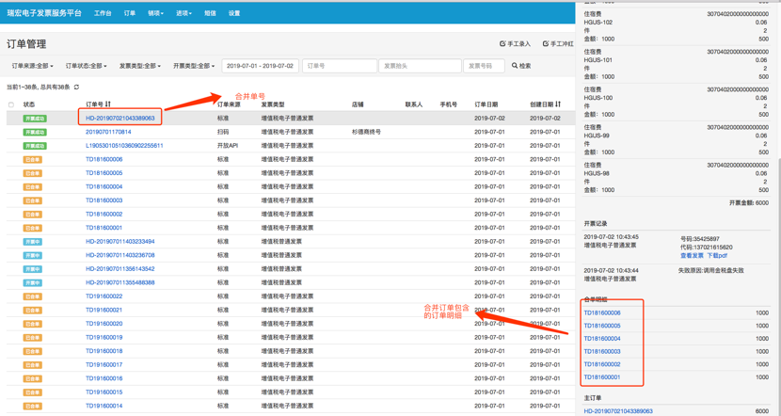The image size is (781, 416).
Task: Open 手工录入 manual entry
Action: coord(515,44)
